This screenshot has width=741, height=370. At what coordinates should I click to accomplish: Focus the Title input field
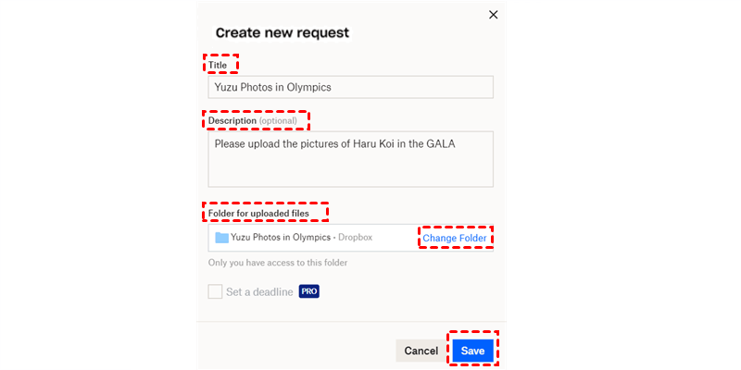(x=350, y=87)
